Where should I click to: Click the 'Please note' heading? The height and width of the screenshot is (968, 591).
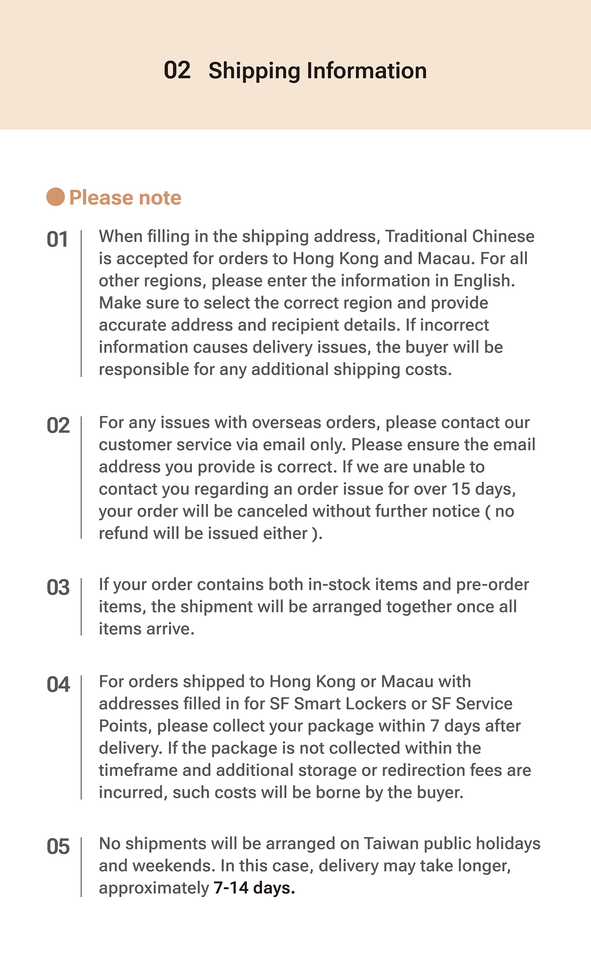click(x=125, y=198)
